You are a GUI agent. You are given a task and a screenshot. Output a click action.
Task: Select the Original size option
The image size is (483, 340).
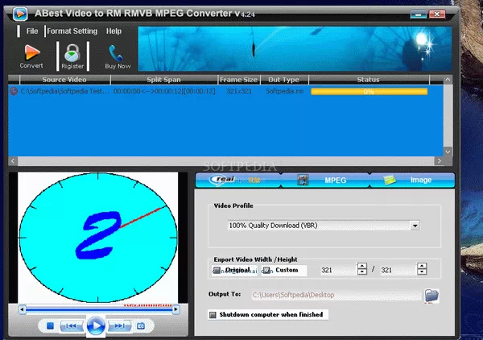click(x=234, y=270)
